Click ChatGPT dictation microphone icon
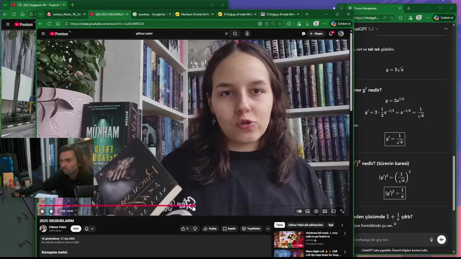Viewport: 461px width, 259px height. [x=431, y=240]
